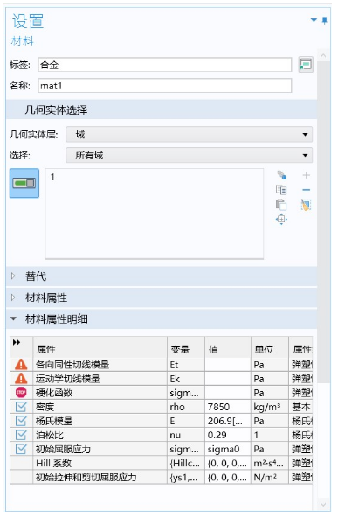
Task: Click the scroll up arrow of the settings scrollbar
Action: point(323,55)
